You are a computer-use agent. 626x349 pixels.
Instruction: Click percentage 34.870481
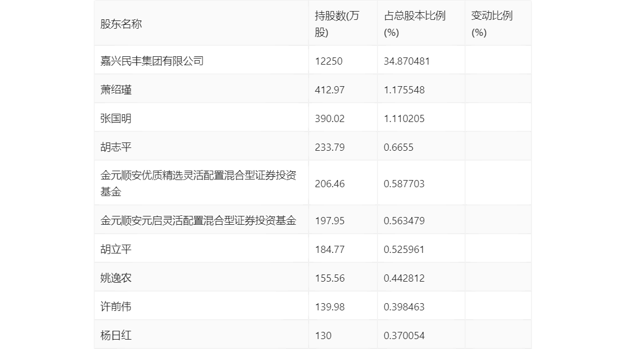[407, 61]
